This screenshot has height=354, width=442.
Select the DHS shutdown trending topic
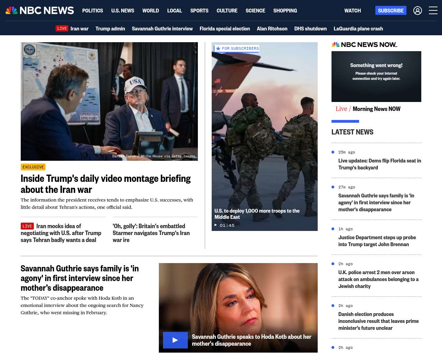click(310, 29)
